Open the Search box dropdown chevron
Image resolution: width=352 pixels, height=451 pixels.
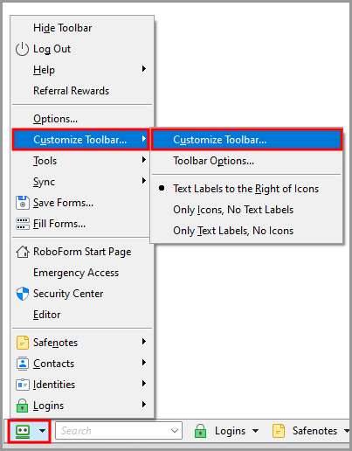(x=175, y=431)
